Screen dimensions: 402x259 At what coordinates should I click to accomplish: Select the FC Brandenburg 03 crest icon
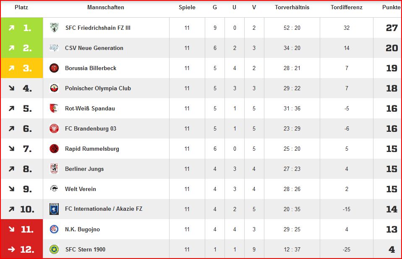pos(54,128)
